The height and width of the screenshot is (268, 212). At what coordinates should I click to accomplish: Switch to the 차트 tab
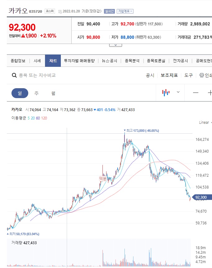pyautogui.click(x=53, y=61)
